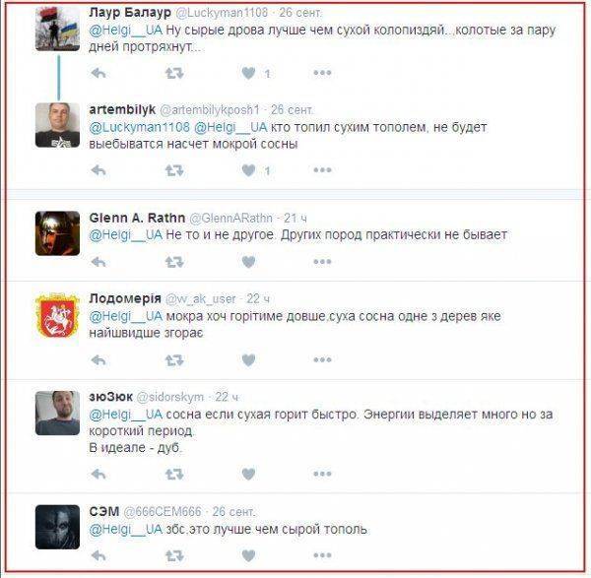Viewport: 591px width, 578px height.
Task: Reply to Glenn A. Rathn's tweet
Action: click(x=98, y=262)
